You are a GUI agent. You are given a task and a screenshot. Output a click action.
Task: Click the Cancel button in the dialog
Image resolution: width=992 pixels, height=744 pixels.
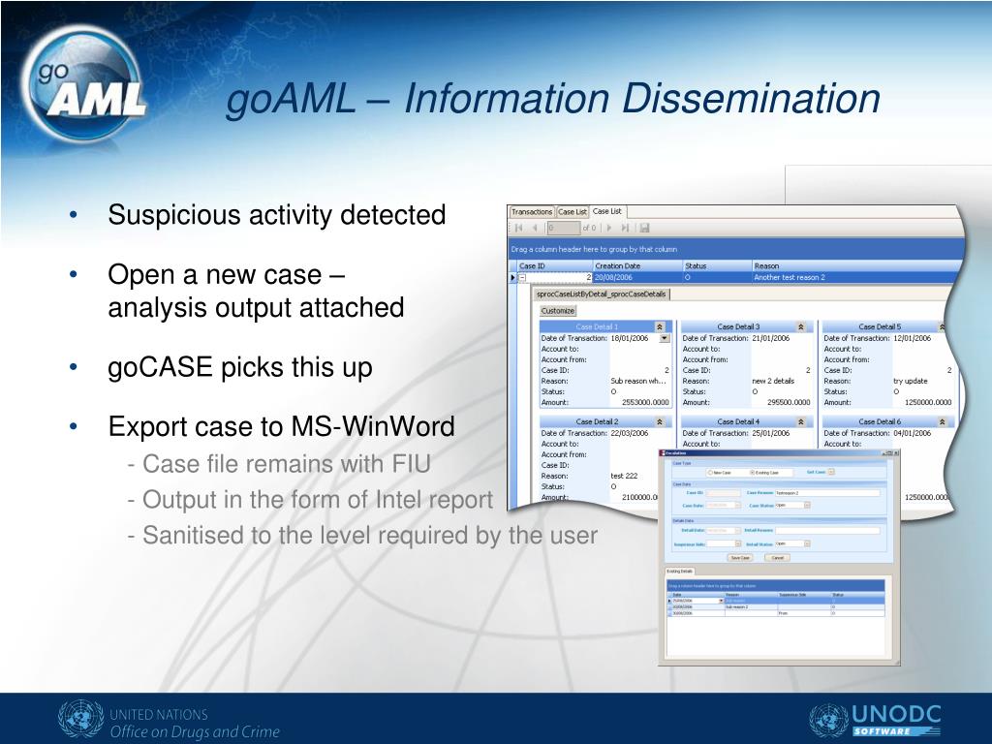pyautogui.click(x=778, y=557)
